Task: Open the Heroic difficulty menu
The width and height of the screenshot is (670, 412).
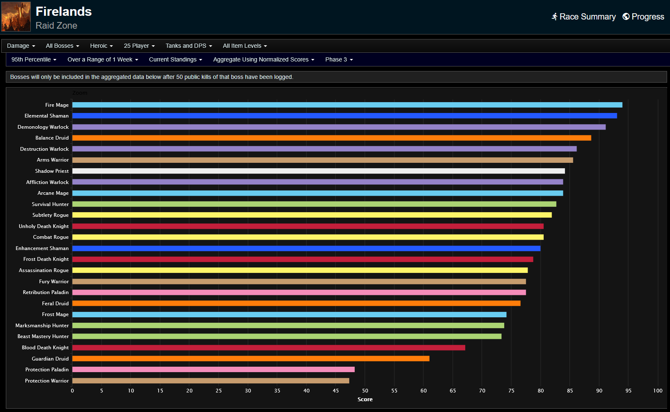Action: (101, 46)
